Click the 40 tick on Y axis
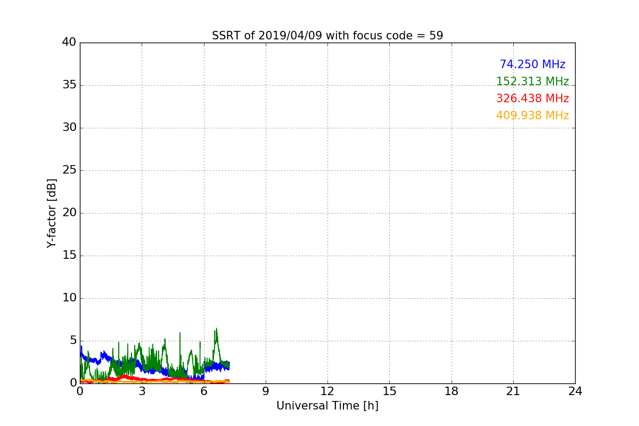Viewport: 639px width, 426px height. 69,43
